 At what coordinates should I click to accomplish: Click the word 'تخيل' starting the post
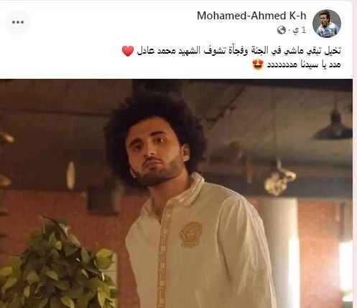coord(333,51)
